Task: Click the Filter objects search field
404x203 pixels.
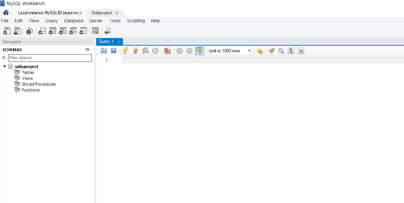Action: point(50,58)
